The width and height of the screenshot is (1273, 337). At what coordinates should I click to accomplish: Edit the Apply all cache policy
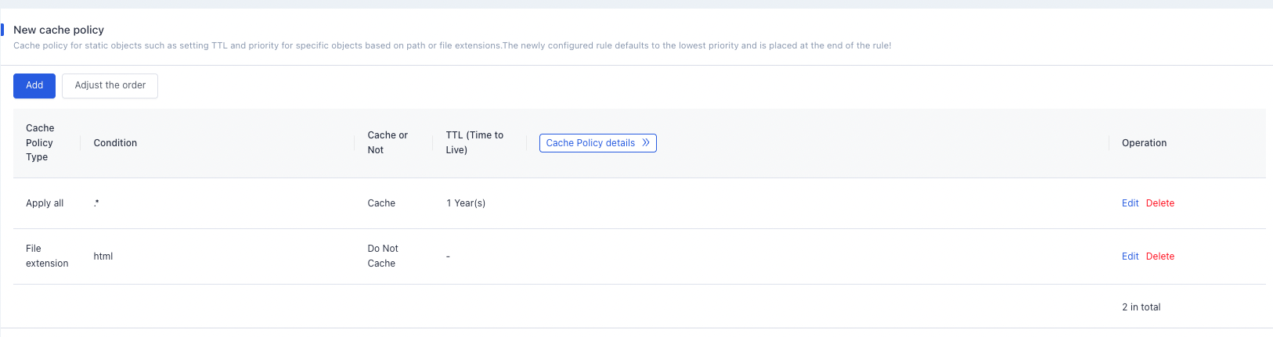coord(1130,203)
